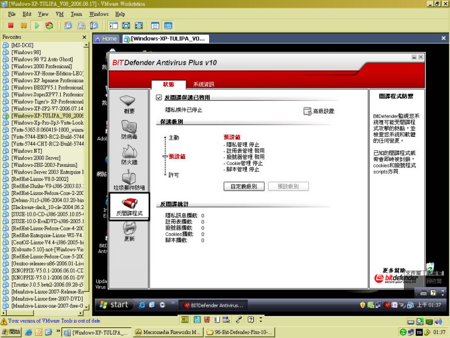Select [Windows-SBS-2003-Premium] in Favorites
Image resolution: width=450 pixels, height=338 pixels.
(x=44, y=165)
